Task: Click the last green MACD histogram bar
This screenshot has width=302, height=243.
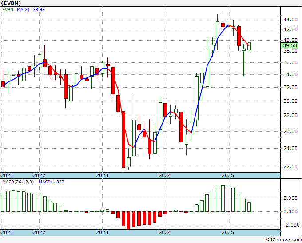Action: pyautogui.click(x=249, y=207)
